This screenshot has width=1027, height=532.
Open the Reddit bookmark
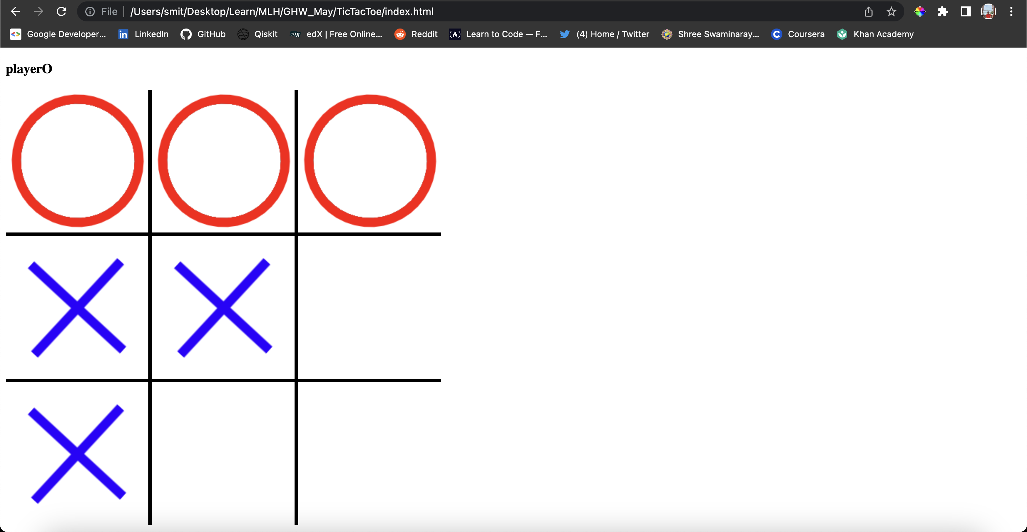click(416, 34)
